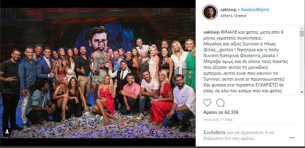Click the sakiswp username in caption
305x148 pixels.
[x=212, y=32]
